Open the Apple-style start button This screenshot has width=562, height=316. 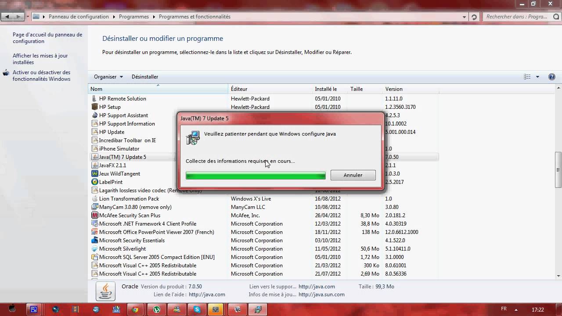tap(12, 309)
